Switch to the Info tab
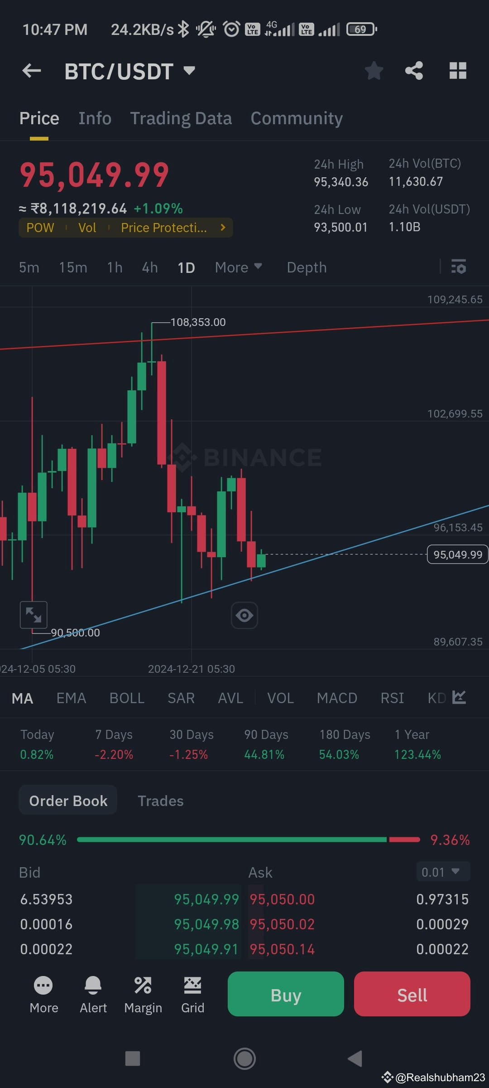This screenshot has height=1088, width=489. 95,118
